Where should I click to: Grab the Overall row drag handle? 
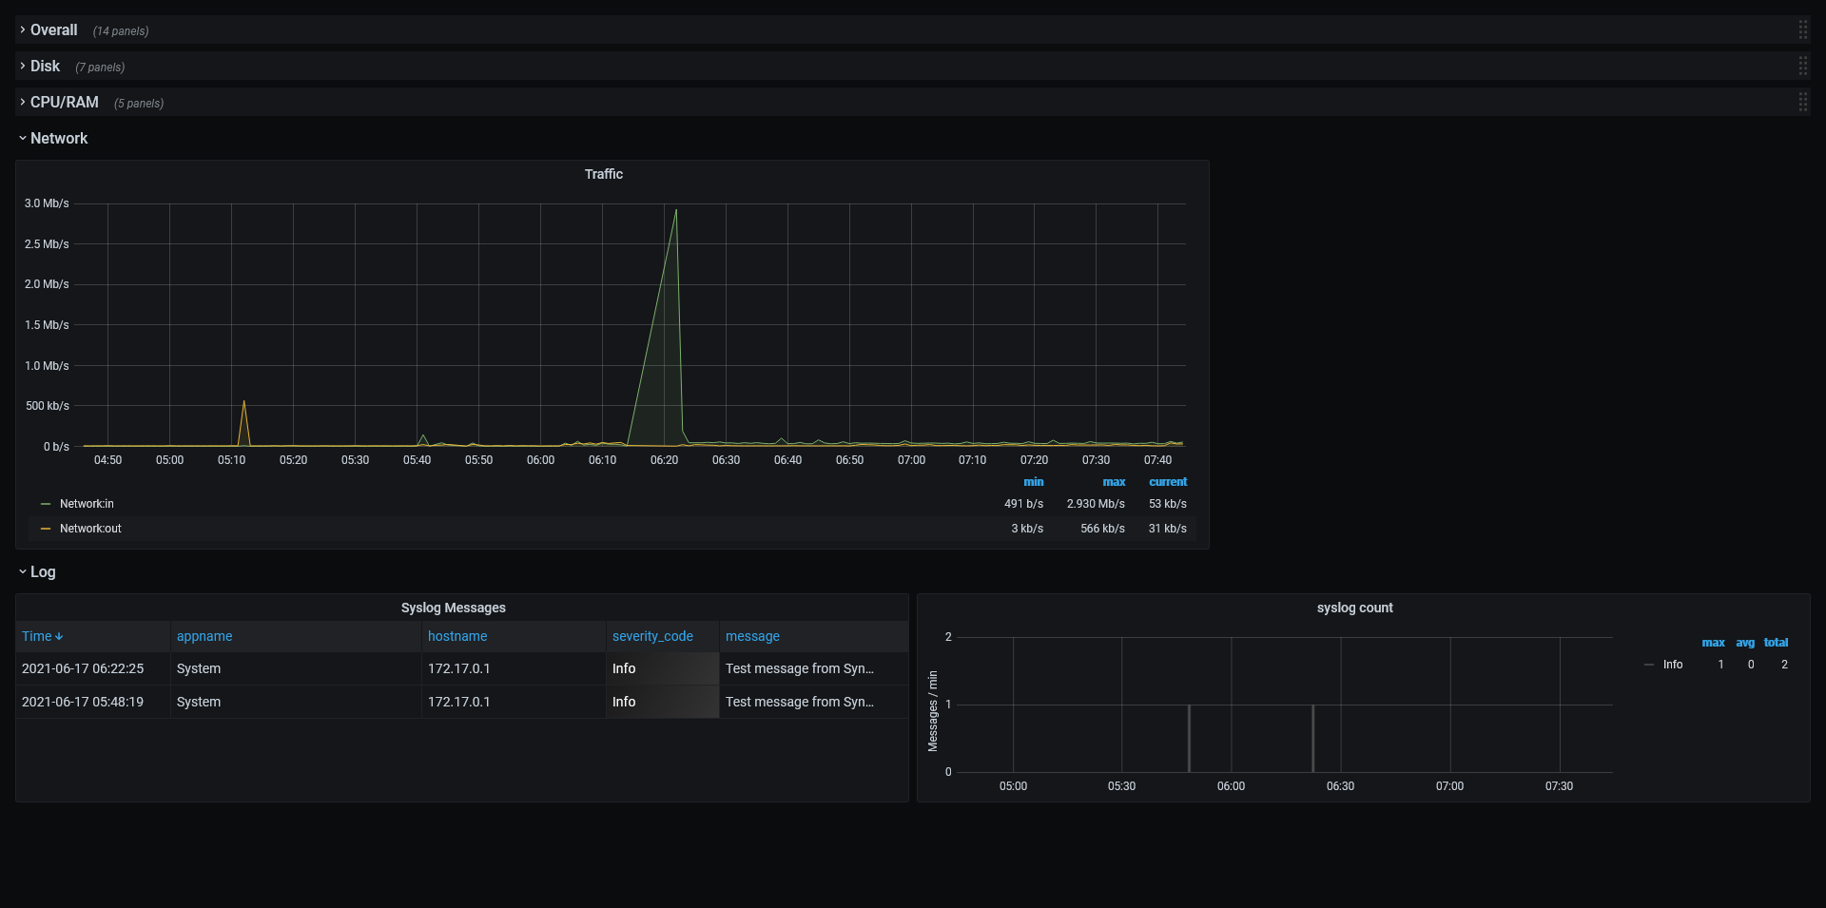pos(1802,29)
